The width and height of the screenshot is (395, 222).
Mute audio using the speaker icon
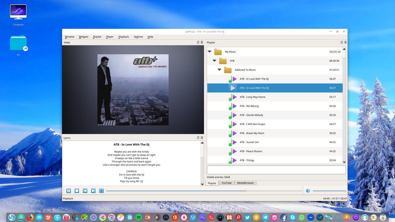pyautogui.click(x=308, y=191)
